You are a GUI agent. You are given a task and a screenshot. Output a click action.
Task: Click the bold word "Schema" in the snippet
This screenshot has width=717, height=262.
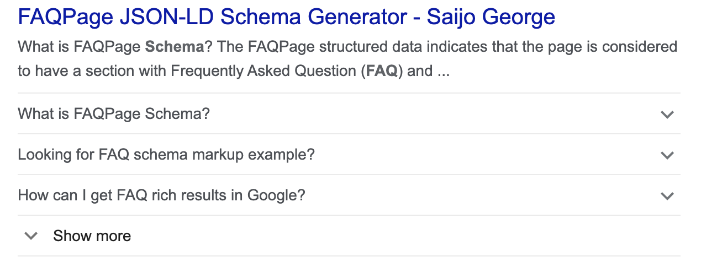(175, 46)
